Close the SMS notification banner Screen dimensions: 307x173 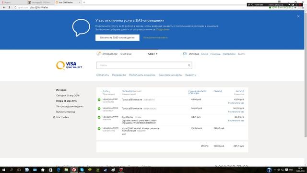[298, 16]
